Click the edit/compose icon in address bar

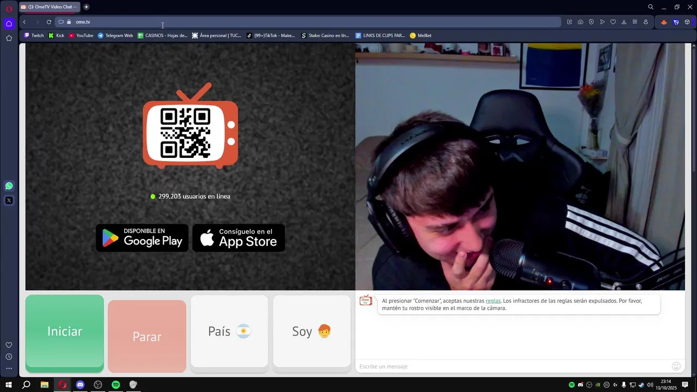click(570, 22)
